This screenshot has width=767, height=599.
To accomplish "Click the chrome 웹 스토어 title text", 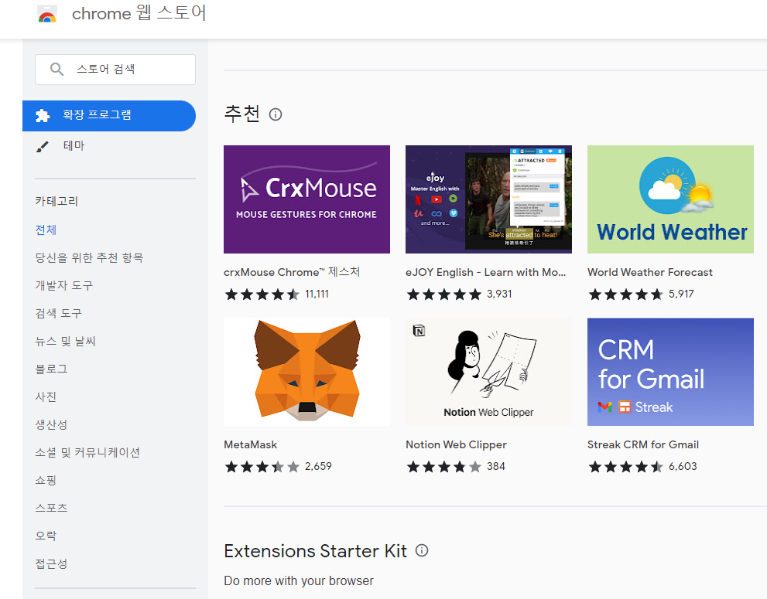I will (x=139, y=13).
